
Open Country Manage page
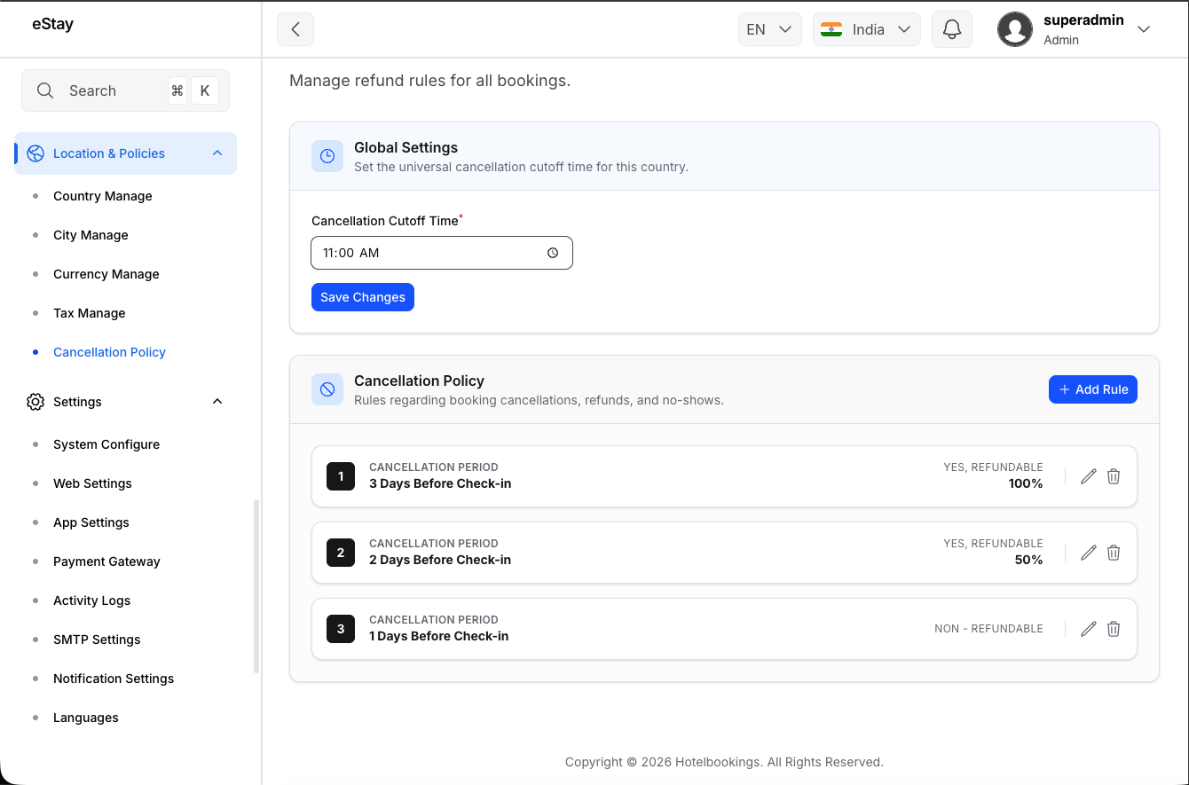(103, 196)
